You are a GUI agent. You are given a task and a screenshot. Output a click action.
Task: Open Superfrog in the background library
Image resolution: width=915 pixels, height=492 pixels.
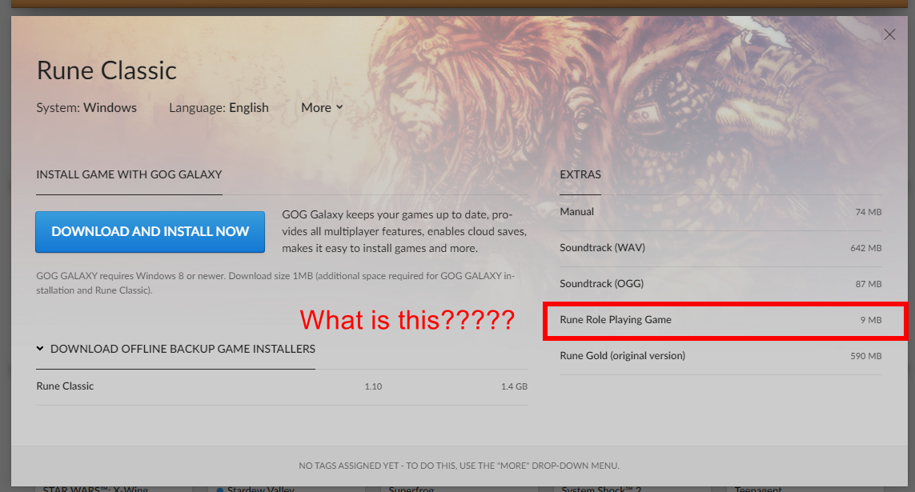point(415,488)
